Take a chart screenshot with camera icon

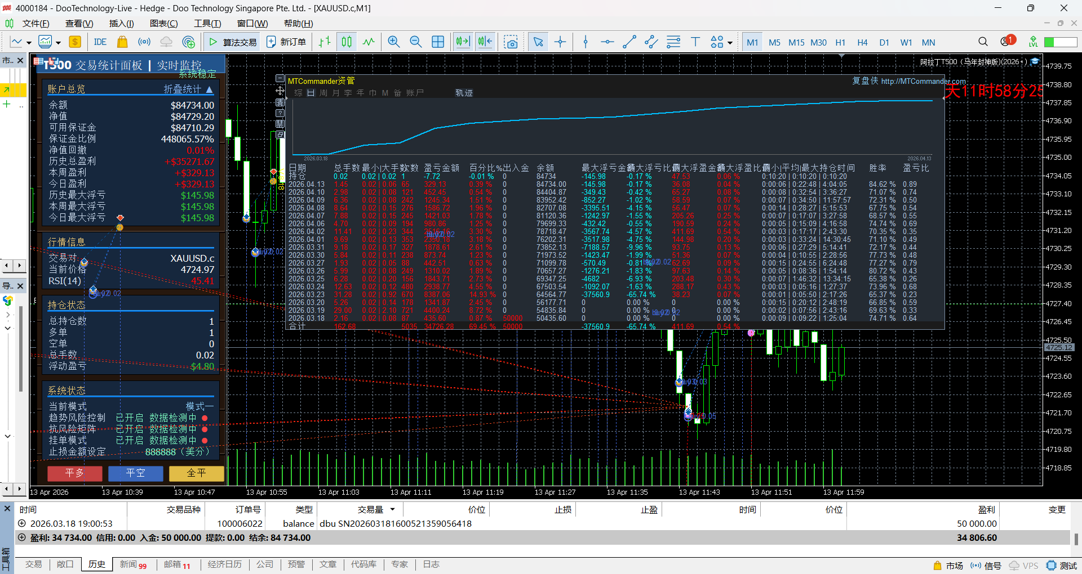511,42
